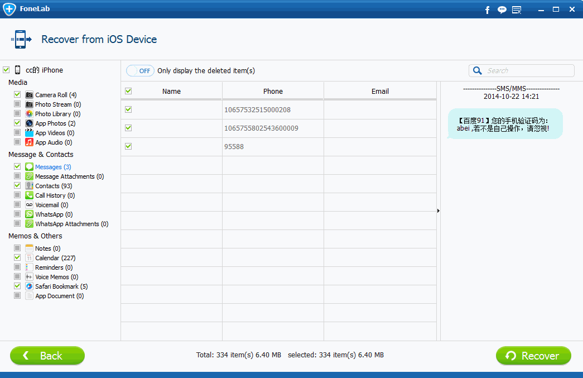Click the Call History phone icon
583x378 pixels.
[29, 195]
